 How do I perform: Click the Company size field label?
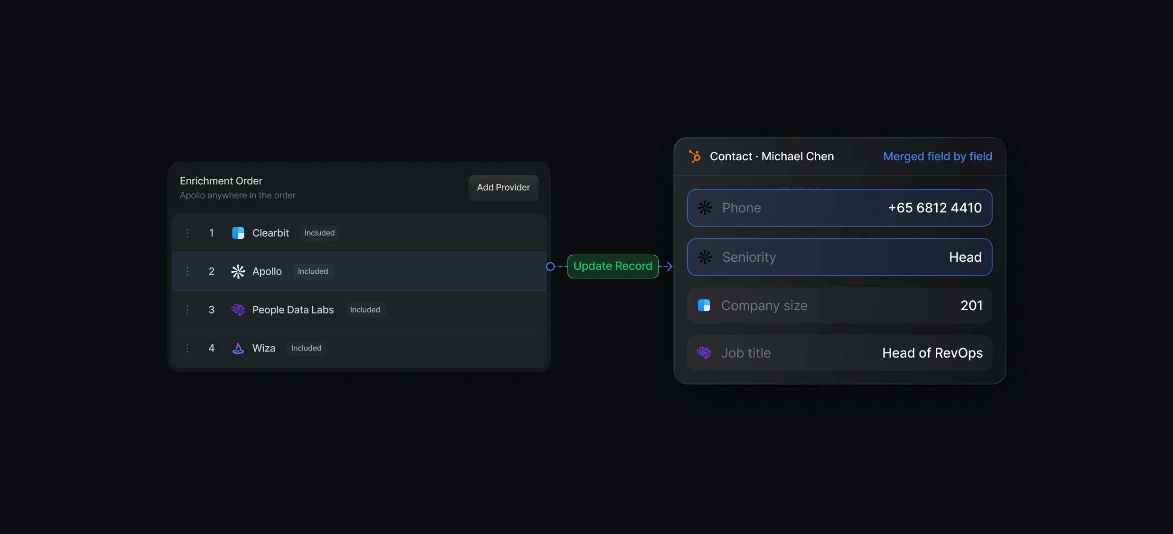(x=764, y=306)
